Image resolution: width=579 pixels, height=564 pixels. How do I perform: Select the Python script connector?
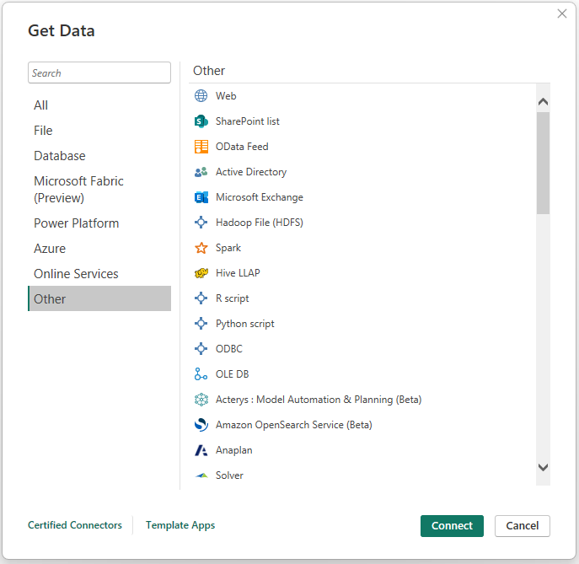pos(244,324)
